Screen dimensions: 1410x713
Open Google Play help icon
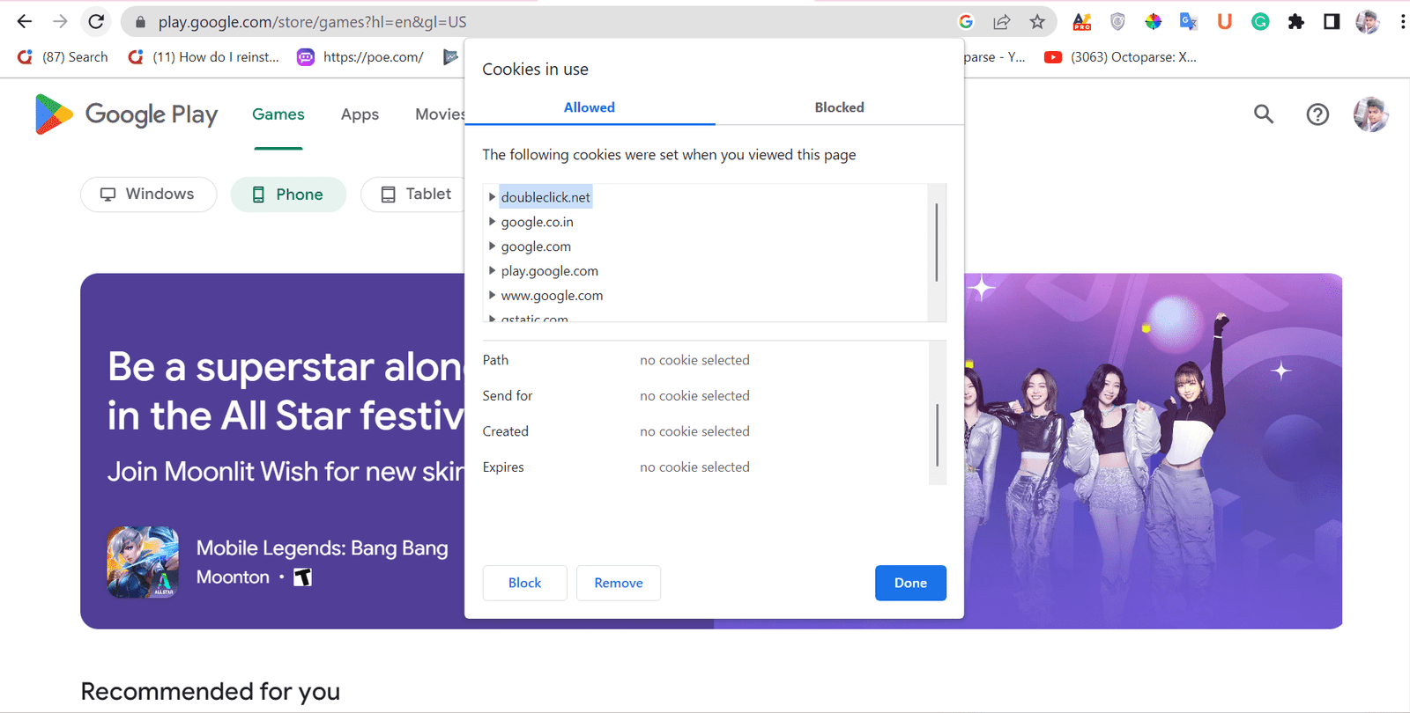tap(1317, 114)
